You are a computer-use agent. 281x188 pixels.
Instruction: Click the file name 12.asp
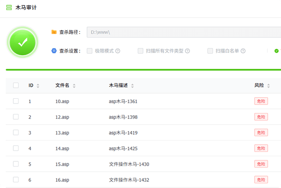(62, 117)
